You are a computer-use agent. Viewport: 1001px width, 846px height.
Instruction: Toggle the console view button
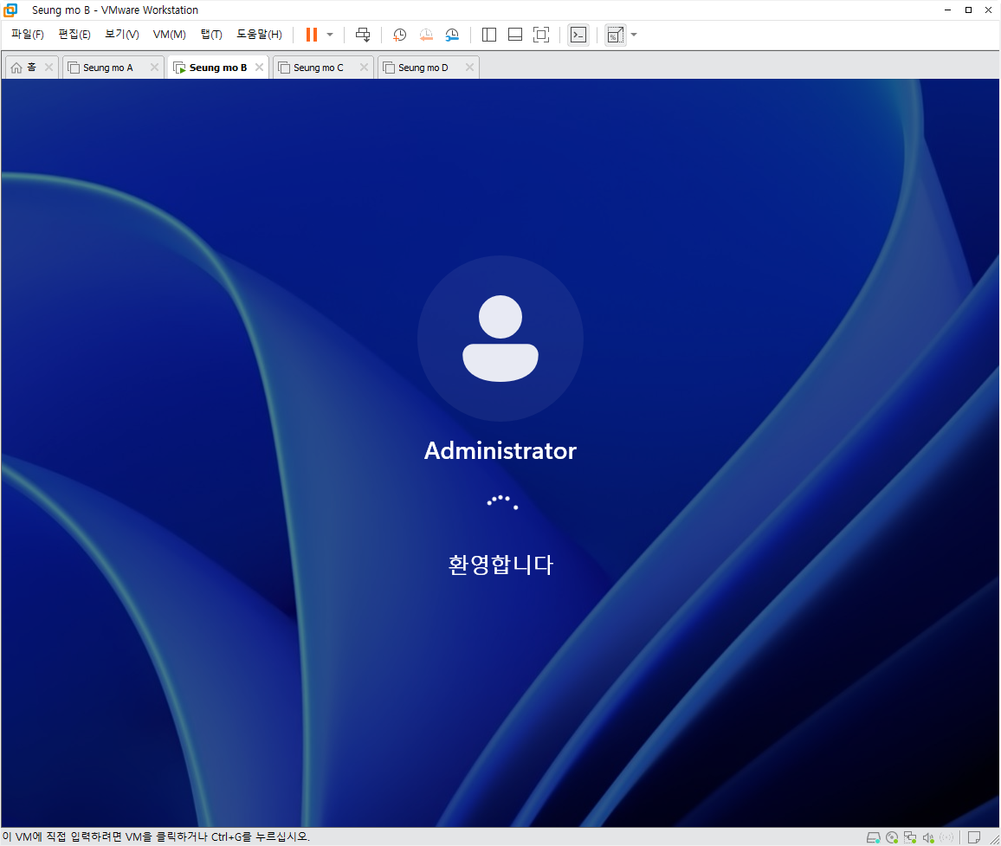578,35
